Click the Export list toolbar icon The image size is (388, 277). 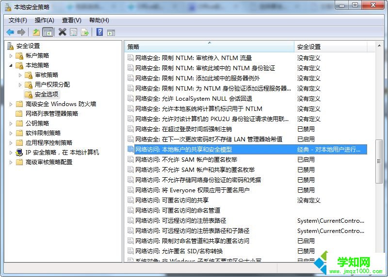[x=85, y=32]
